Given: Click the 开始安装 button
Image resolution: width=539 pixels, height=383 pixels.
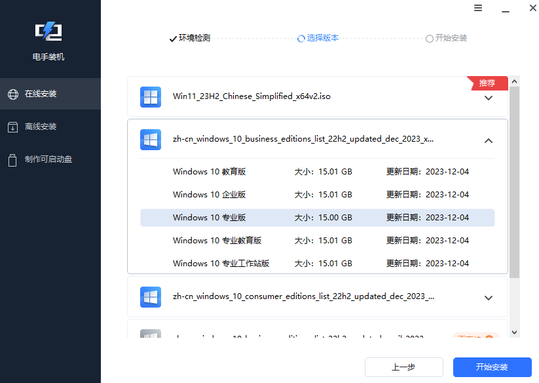Looking at the screenshot, I should 493,367.
